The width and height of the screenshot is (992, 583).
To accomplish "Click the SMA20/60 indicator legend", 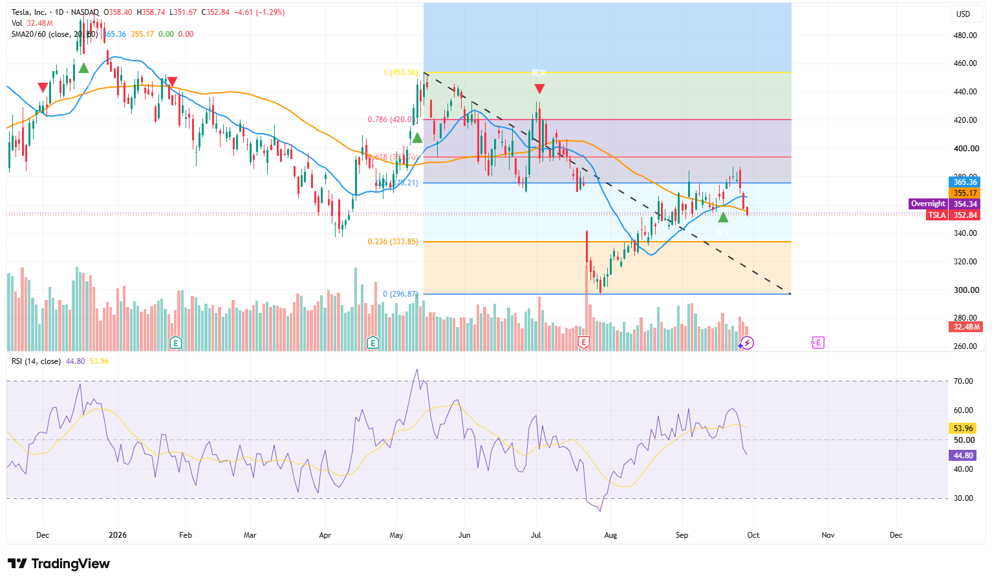I will (54, 34).
